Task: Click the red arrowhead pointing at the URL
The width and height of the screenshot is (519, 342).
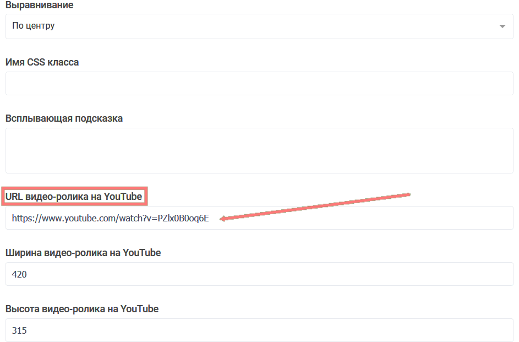Action: 223,219
